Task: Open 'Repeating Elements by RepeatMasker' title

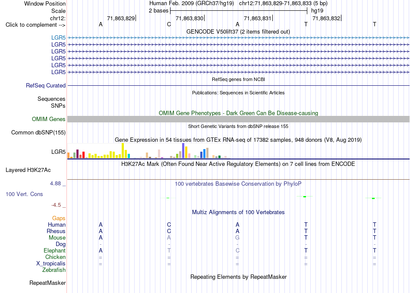Action: (238, 277)
